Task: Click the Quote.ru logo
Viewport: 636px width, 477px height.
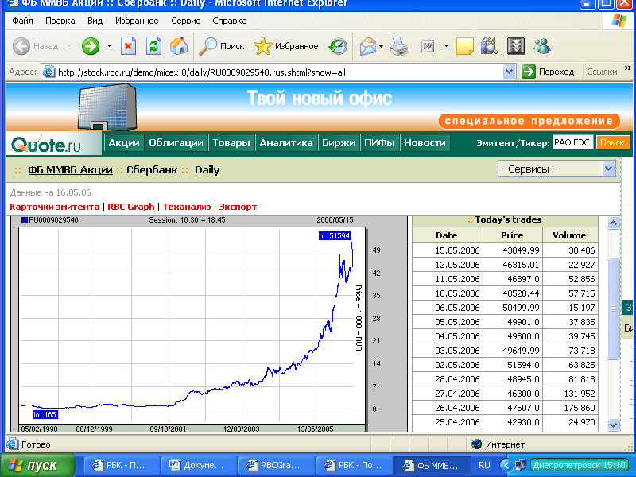Action: (x=46, y=145)
